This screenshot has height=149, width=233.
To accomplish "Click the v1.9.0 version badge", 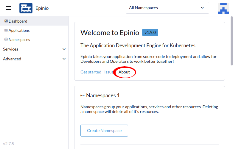I will 150,32.
